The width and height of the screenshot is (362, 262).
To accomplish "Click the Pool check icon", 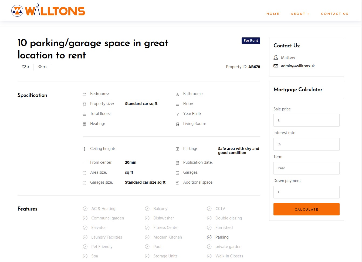I will (x=147, y=247).
